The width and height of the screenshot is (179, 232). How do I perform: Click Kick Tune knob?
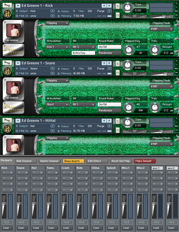click(128, 8)
